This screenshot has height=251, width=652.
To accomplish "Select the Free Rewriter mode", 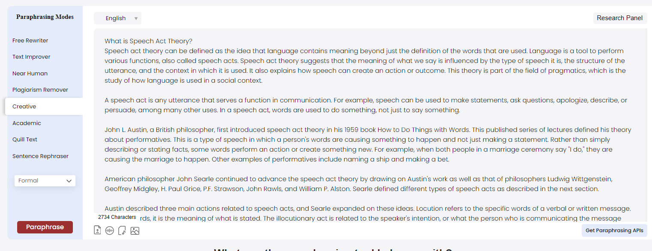I will 30,41.
